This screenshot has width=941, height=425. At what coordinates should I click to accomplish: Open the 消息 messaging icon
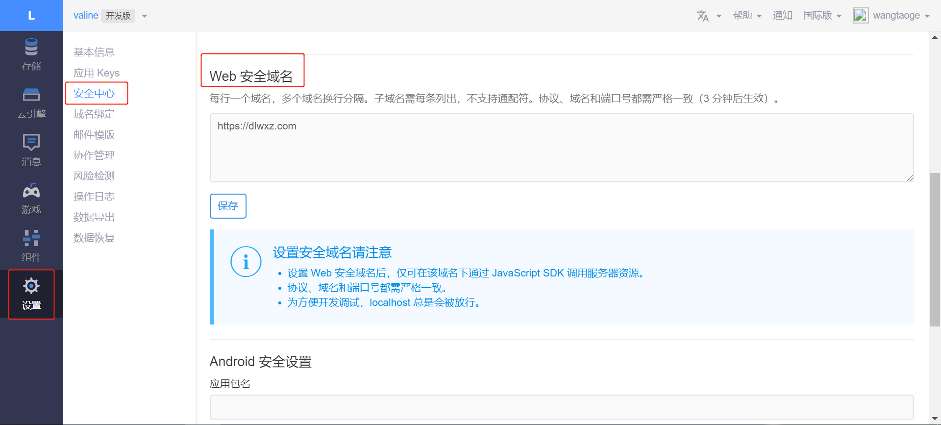click(31, 143)
